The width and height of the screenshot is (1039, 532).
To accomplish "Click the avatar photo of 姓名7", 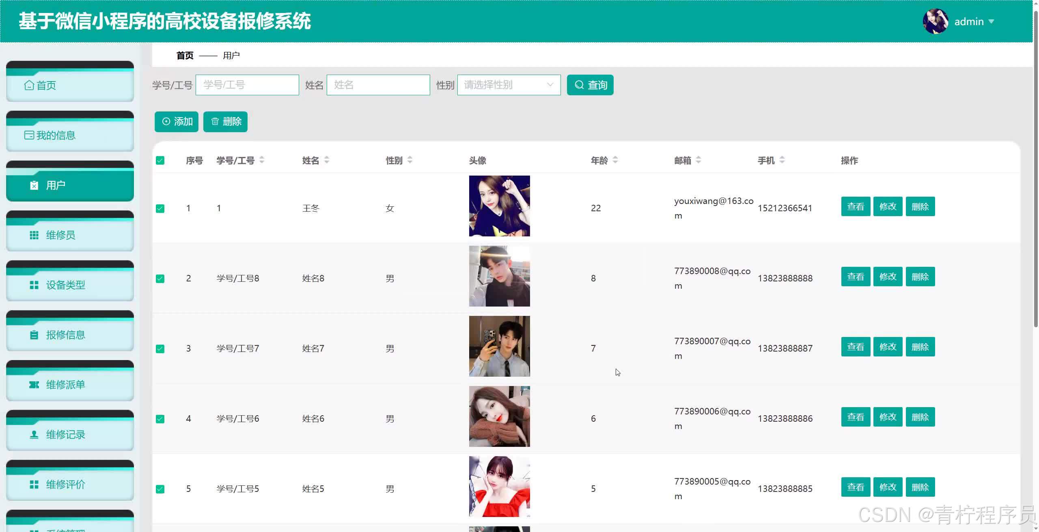I will [x=500, y=346].
